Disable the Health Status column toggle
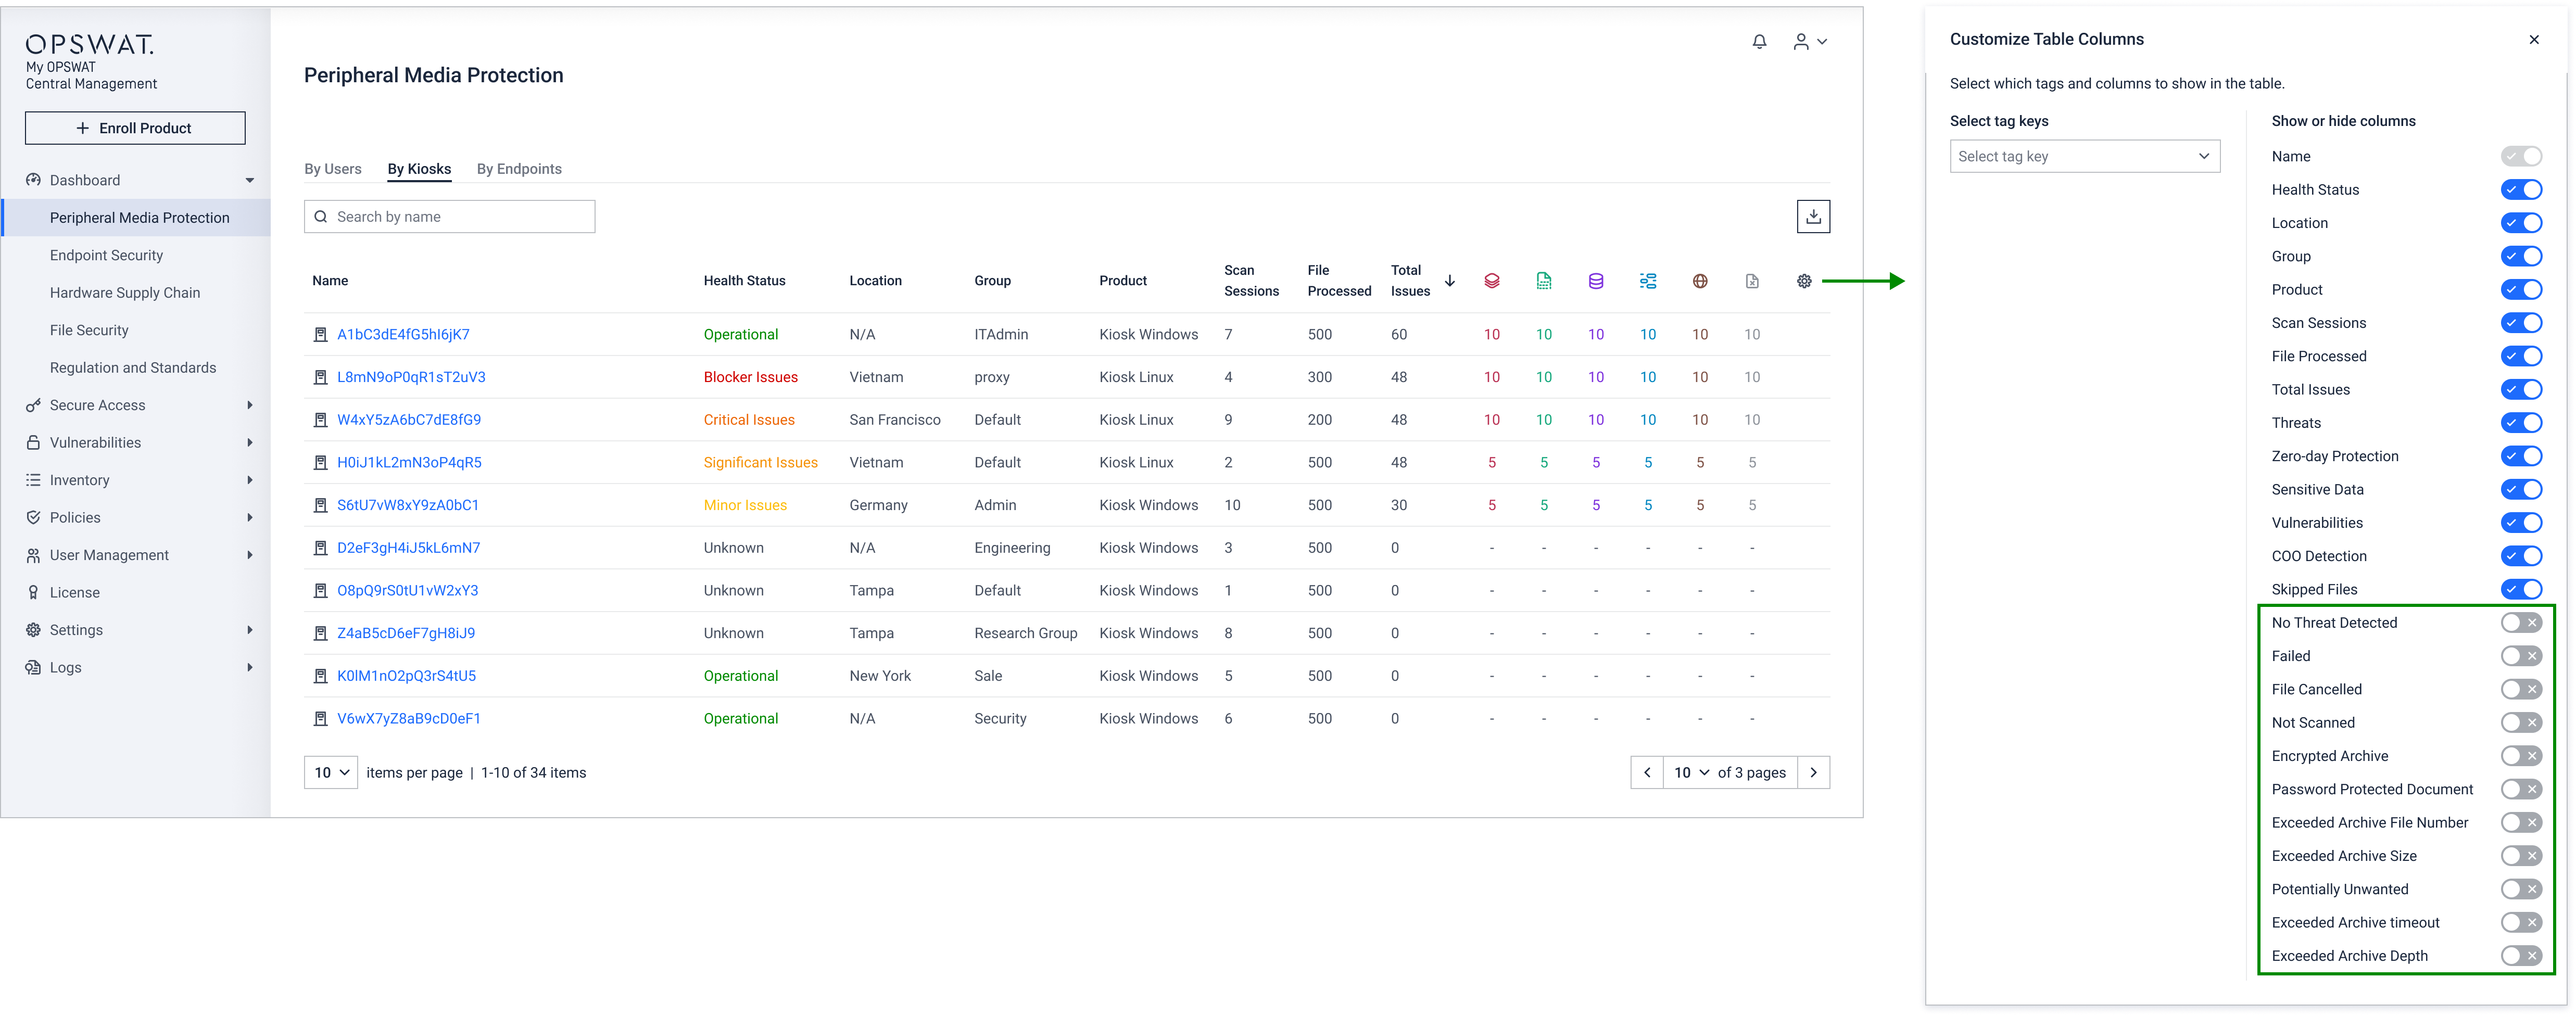2576x1016 pixels. 2520,190
